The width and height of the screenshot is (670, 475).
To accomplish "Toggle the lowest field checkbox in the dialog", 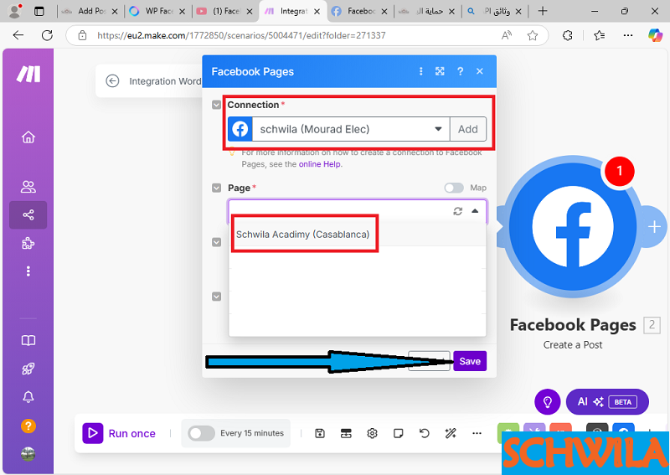I will click(x=217, y=297).
